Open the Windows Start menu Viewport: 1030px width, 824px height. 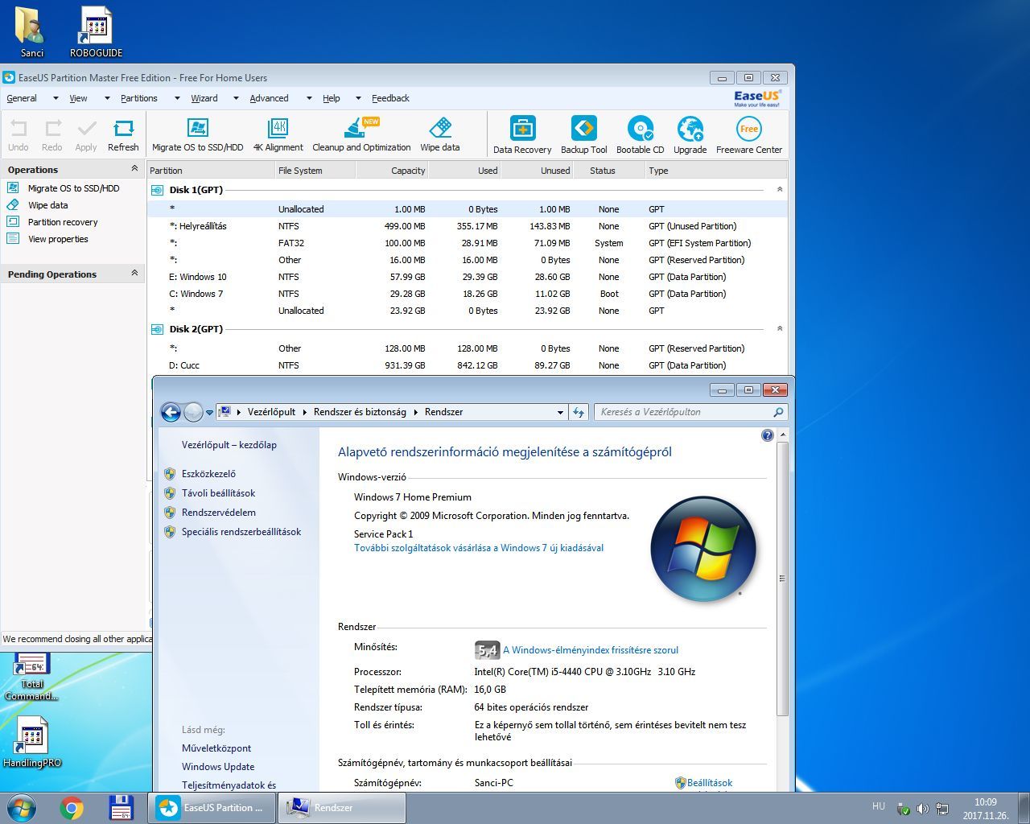click(21, 808)
